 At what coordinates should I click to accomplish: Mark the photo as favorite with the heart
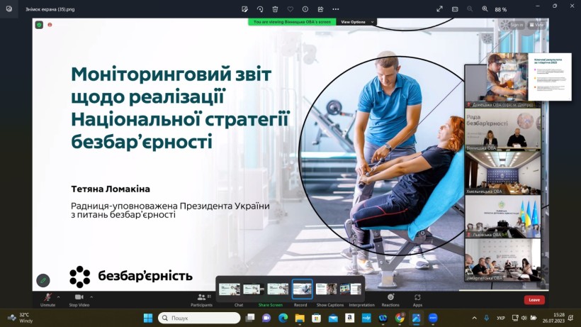(290, 9)
